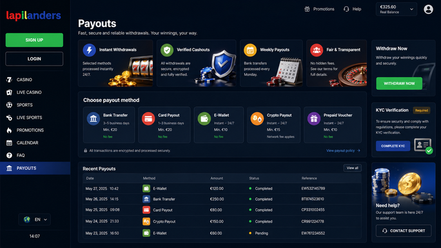Click the Instant Withdrawals lightning icon
Viewport: 441px width, 248px height.
pos(89,50)
